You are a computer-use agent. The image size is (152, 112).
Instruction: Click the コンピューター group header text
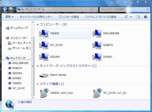[53, 24]
